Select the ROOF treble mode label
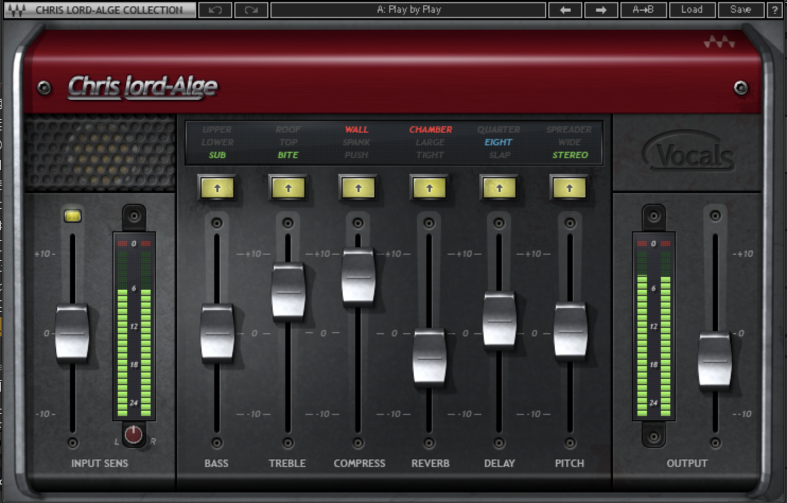The image size is (787, 503). 288,129
